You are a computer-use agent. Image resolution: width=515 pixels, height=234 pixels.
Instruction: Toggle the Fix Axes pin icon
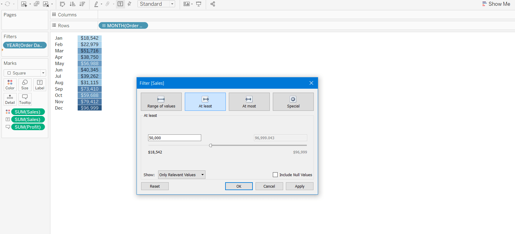point(130,4)
